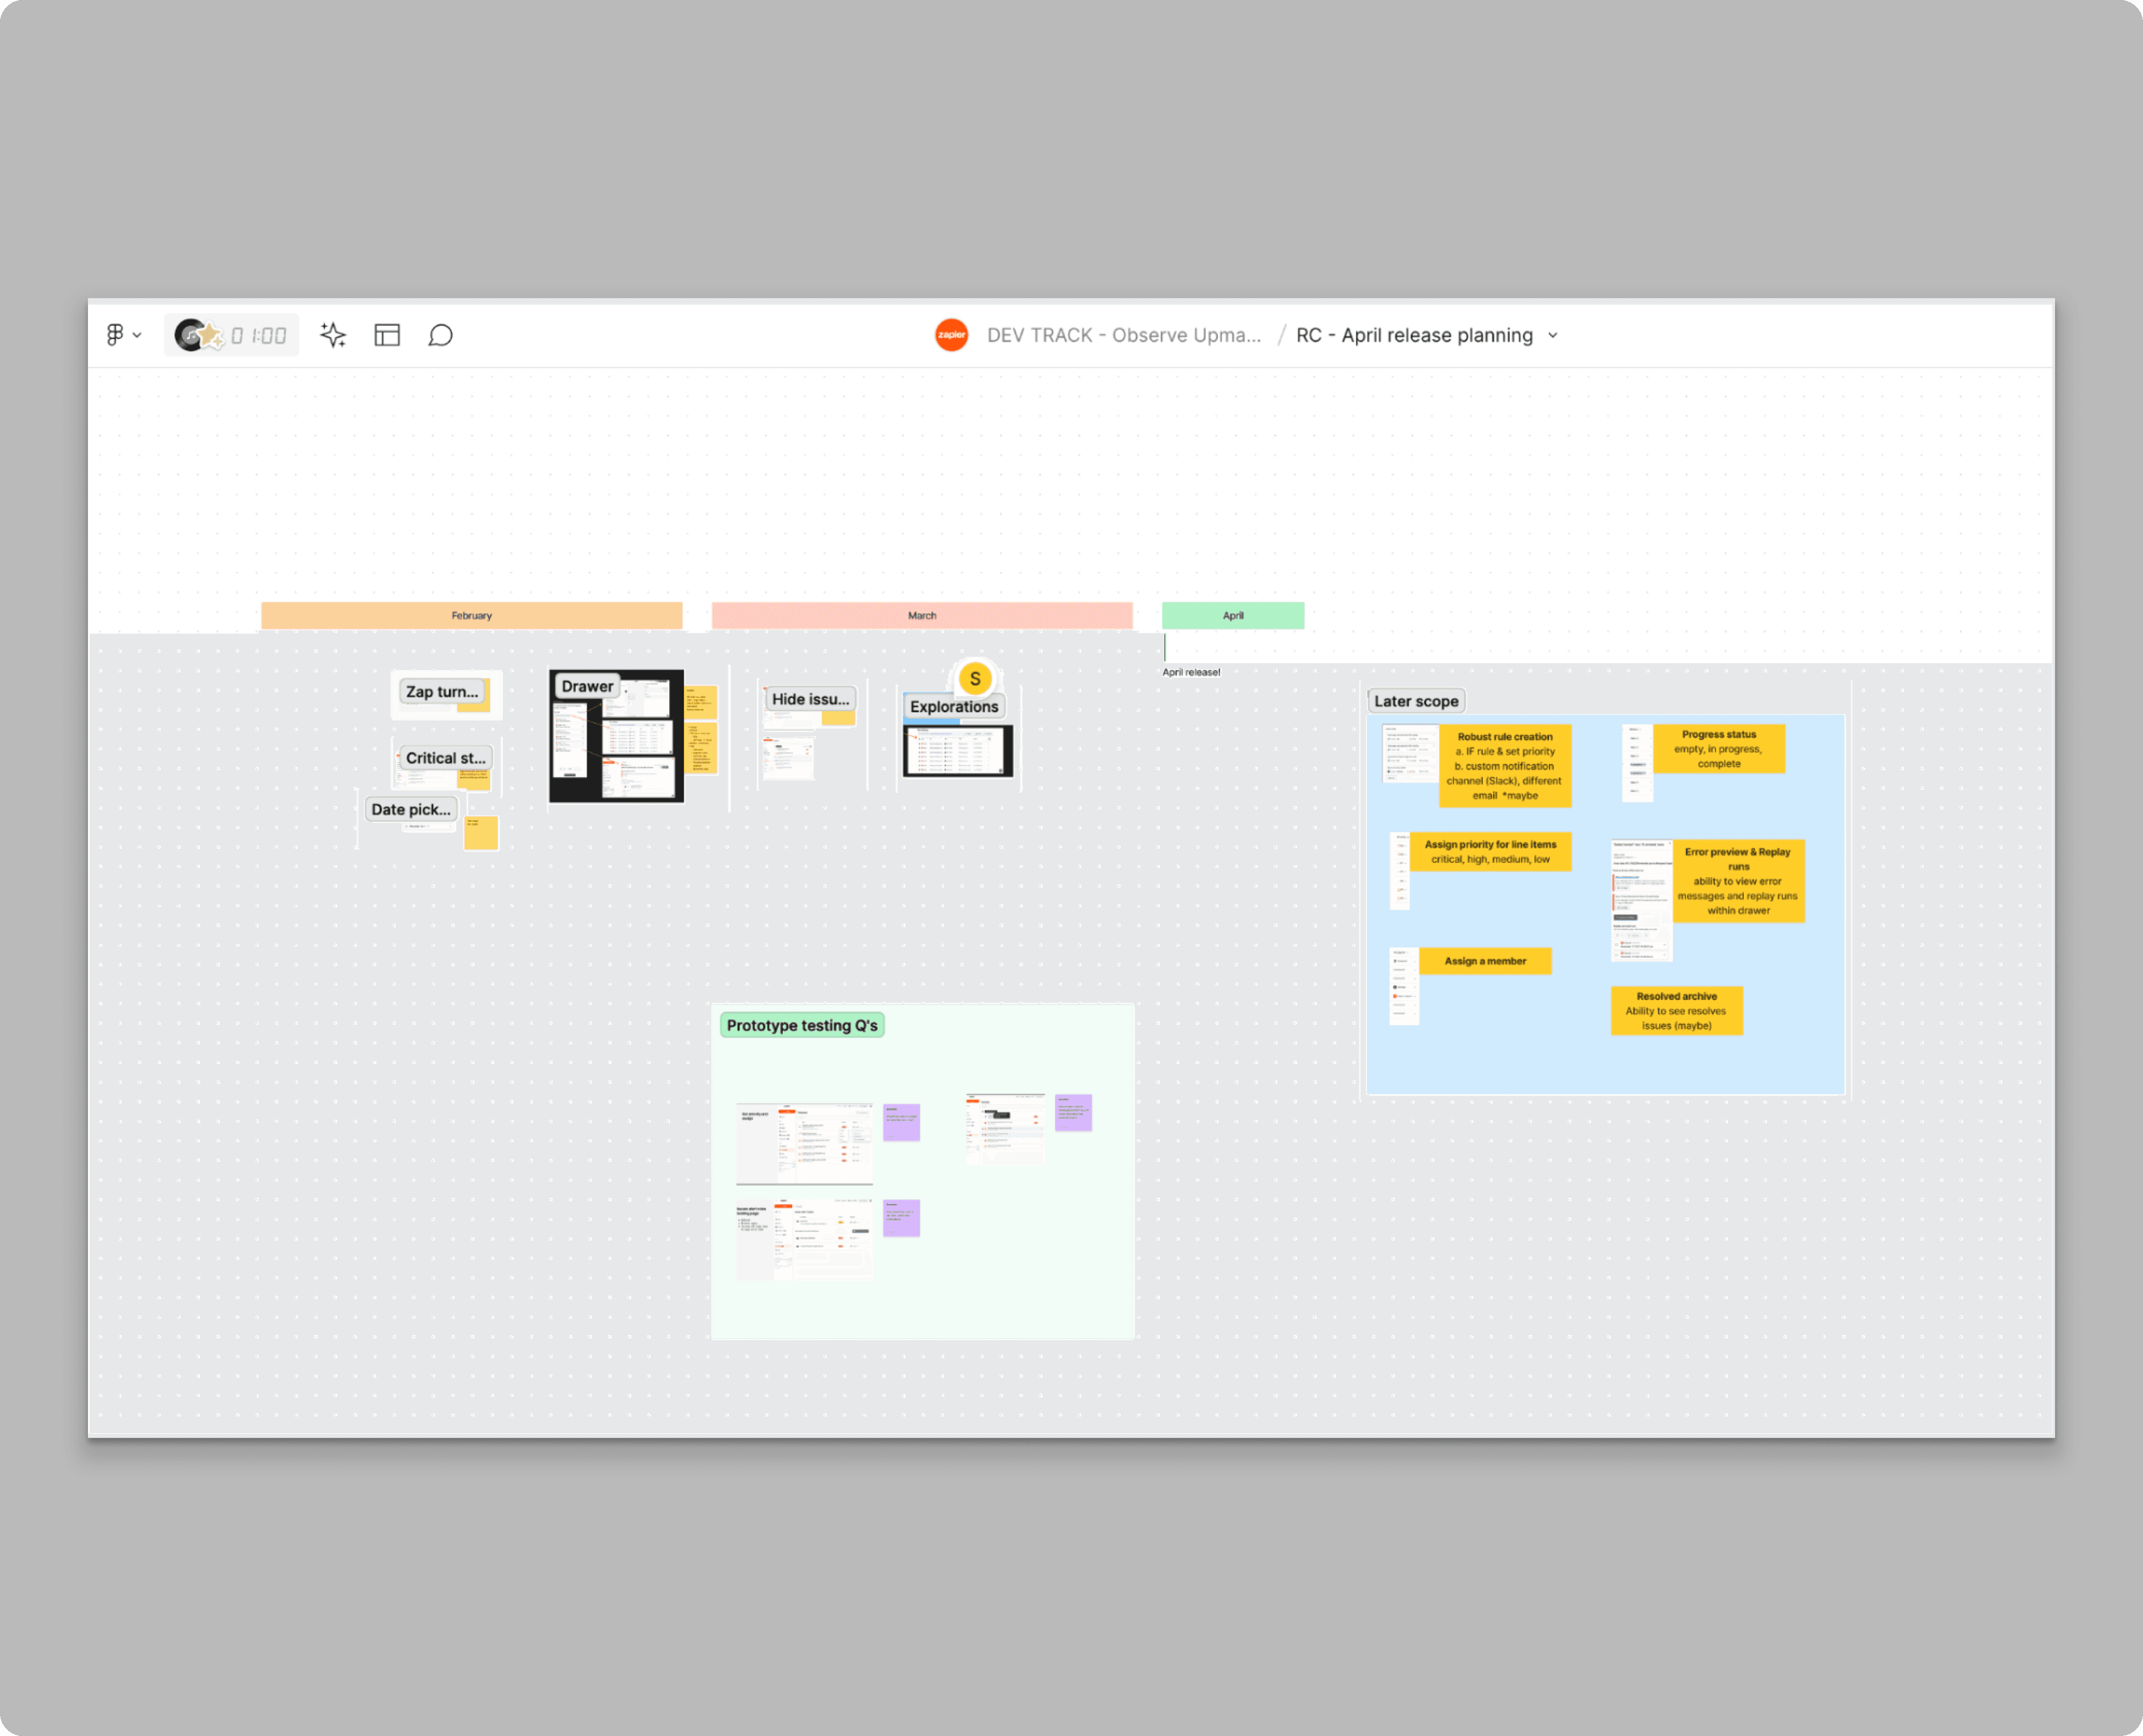Open the RC - April release planning title

click(x=1414, y=336)
